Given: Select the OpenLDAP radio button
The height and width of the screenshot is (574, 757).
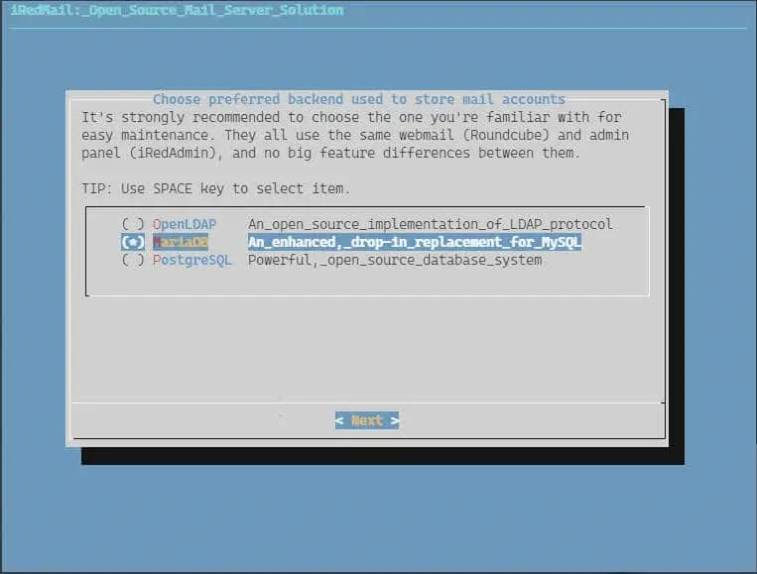Looking at the screenshot, I should point(133,224).
